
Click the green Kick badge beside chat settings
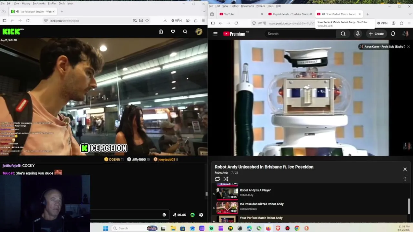(193, 215)
